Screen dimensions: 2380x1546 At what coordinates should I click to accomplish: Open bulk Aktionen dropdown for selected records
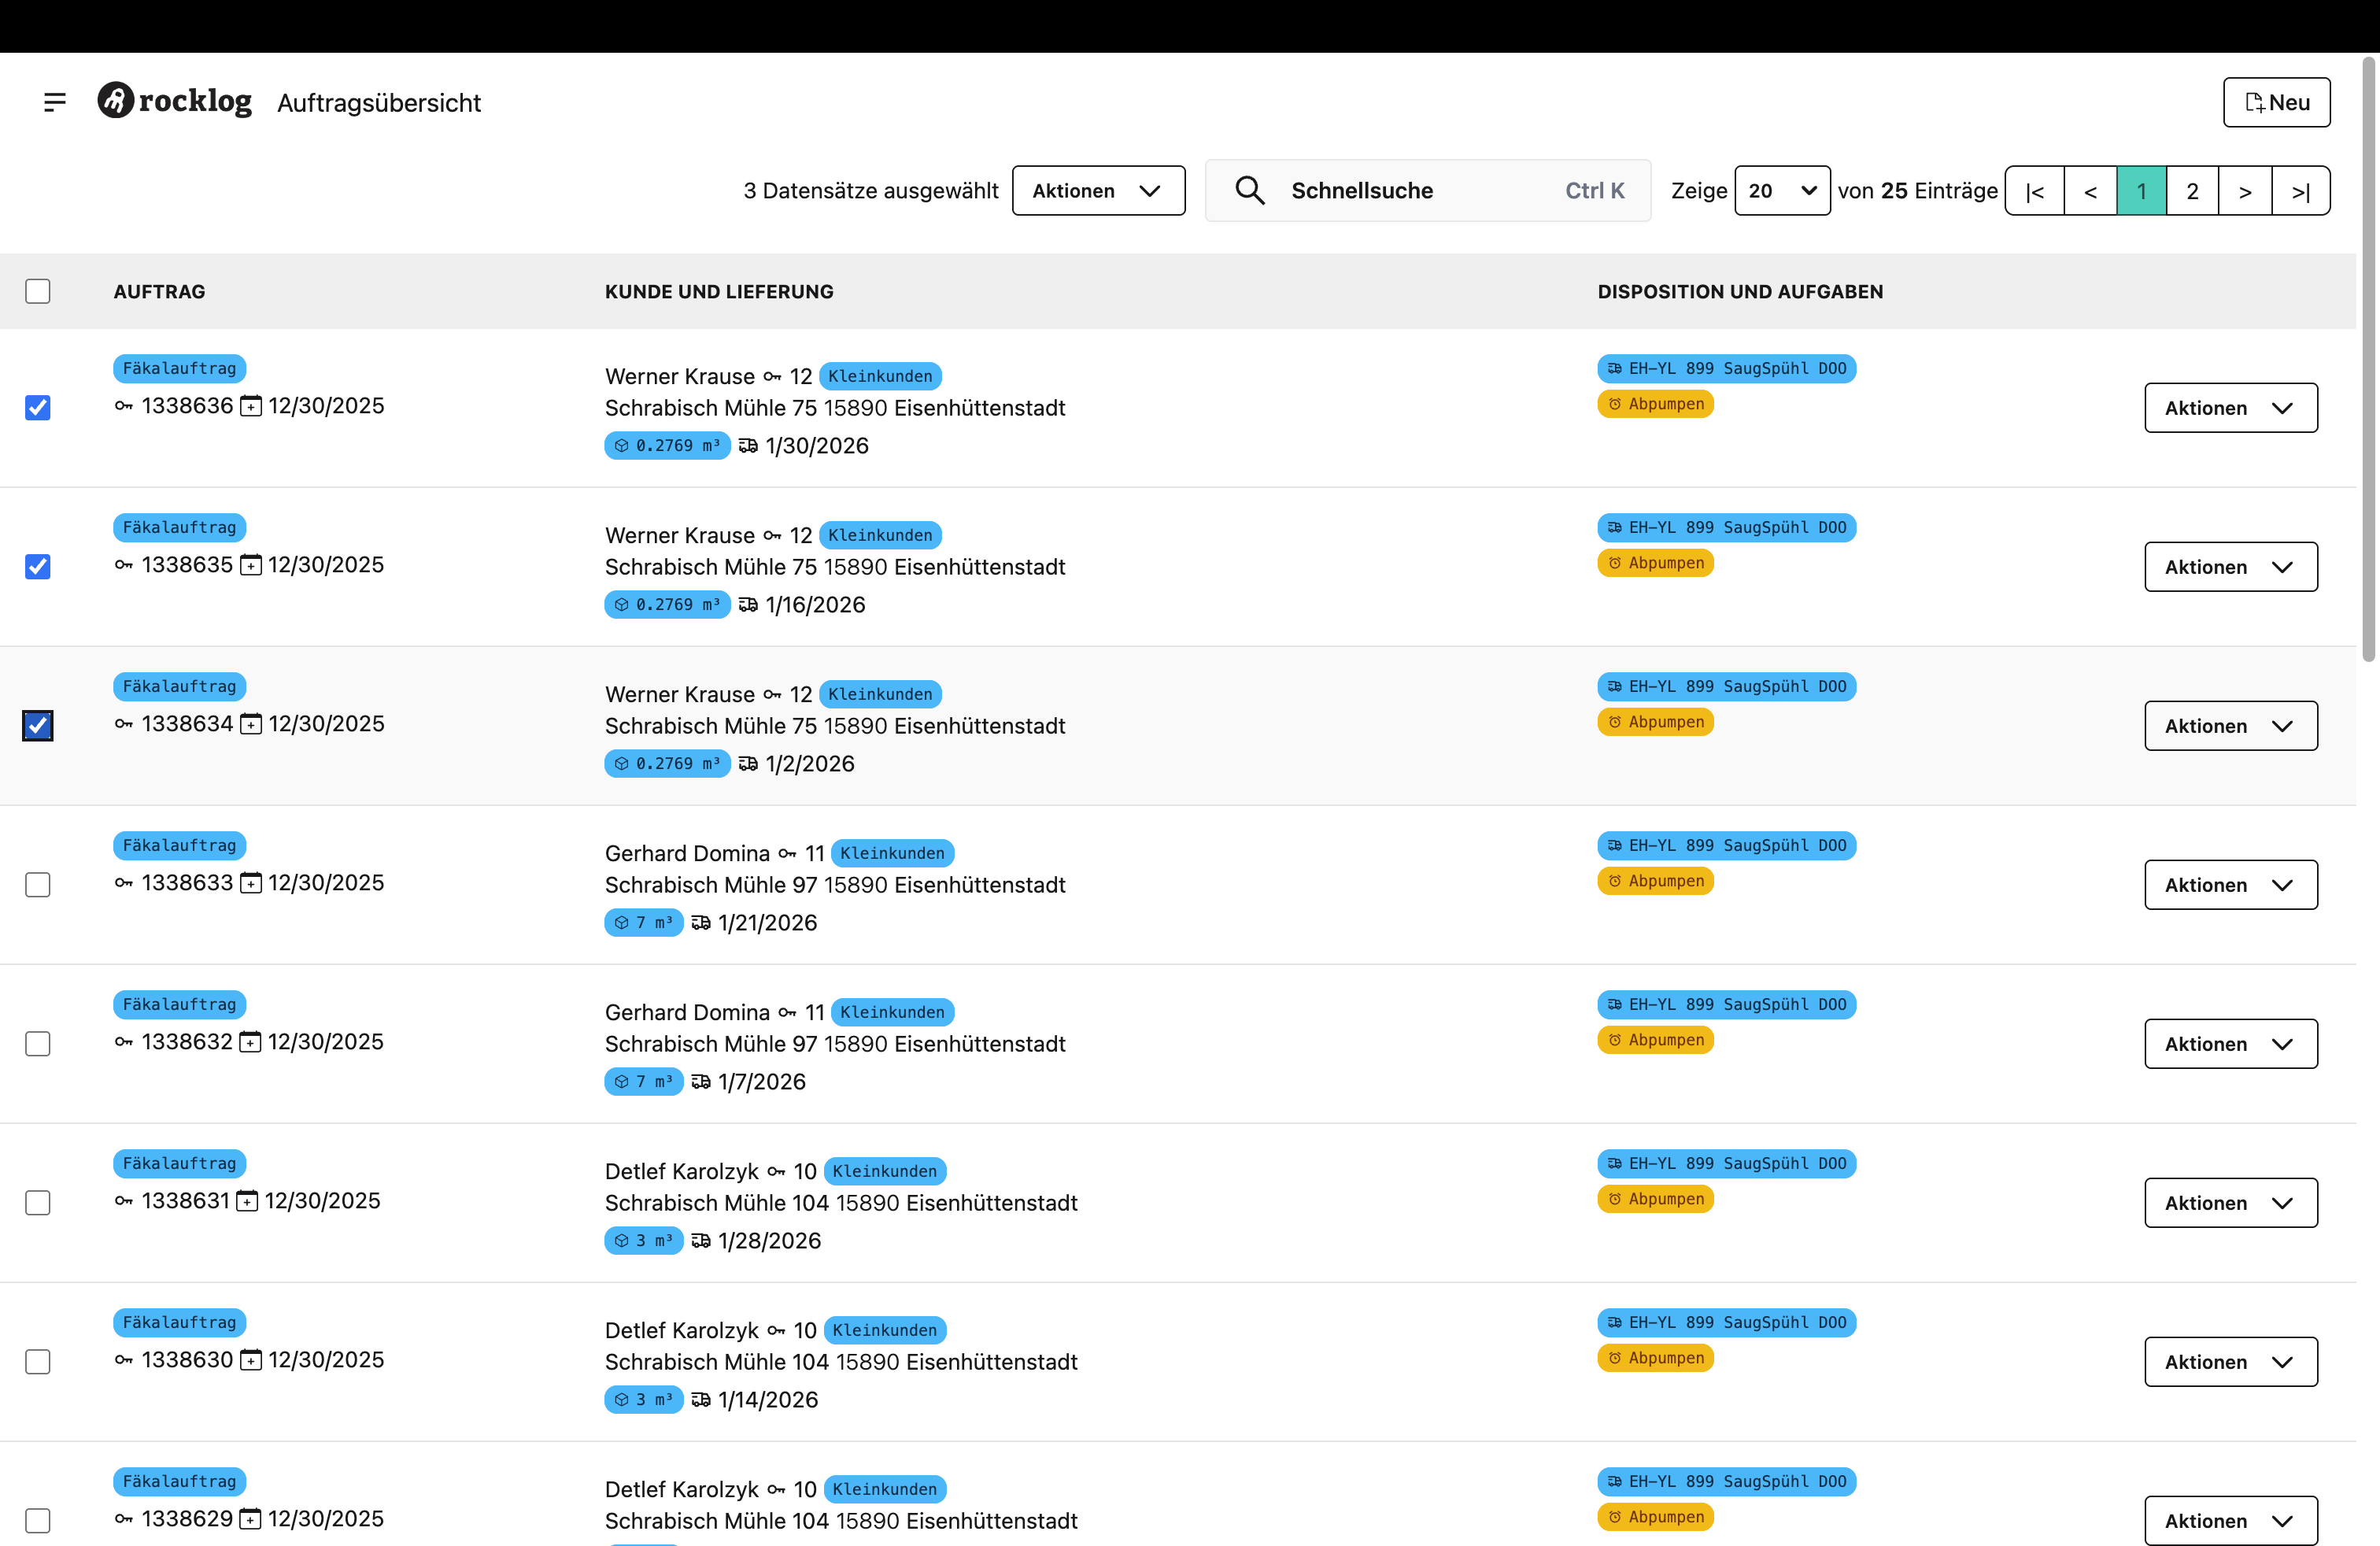1098,190
